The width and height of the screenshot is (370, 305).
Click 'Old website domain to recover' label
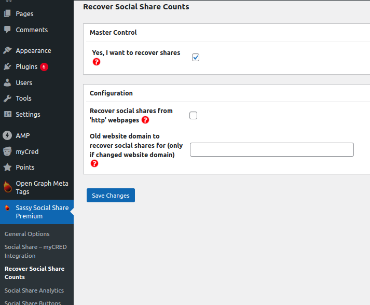(136, 145)
